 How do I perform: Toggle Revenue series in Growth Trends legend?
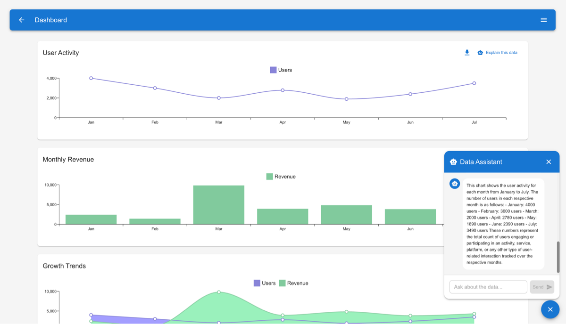[293, 283]
